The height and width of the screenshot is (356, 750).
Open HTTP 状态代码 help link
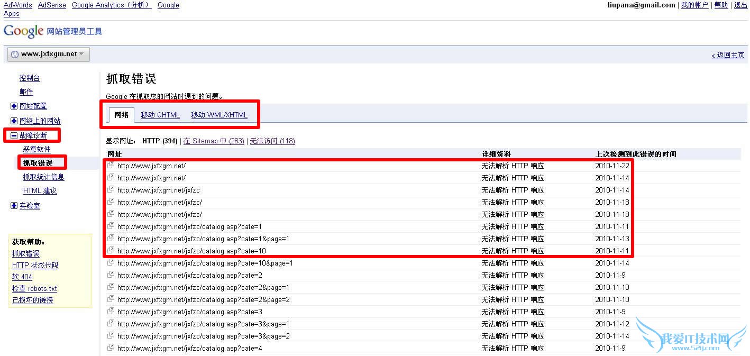click(35, 265)
